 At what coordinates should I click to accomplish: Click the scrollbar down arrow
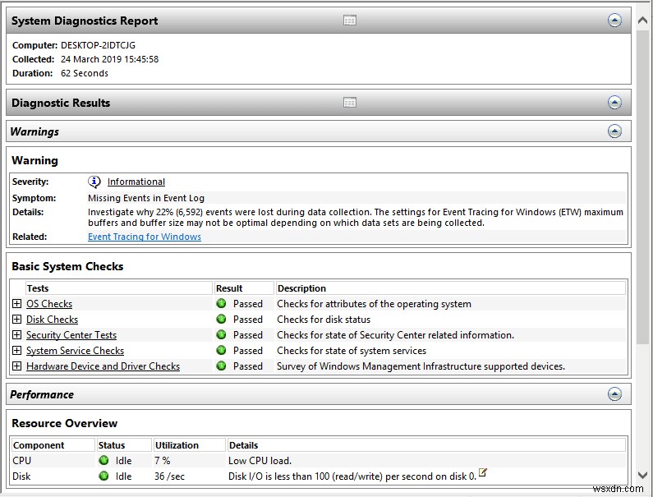click(x=642, y=475)
